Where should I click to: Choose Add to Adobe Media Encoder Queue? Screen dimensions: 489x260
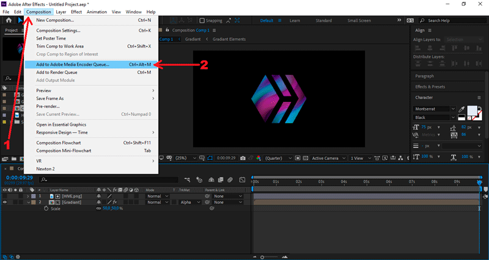[91, 65]
